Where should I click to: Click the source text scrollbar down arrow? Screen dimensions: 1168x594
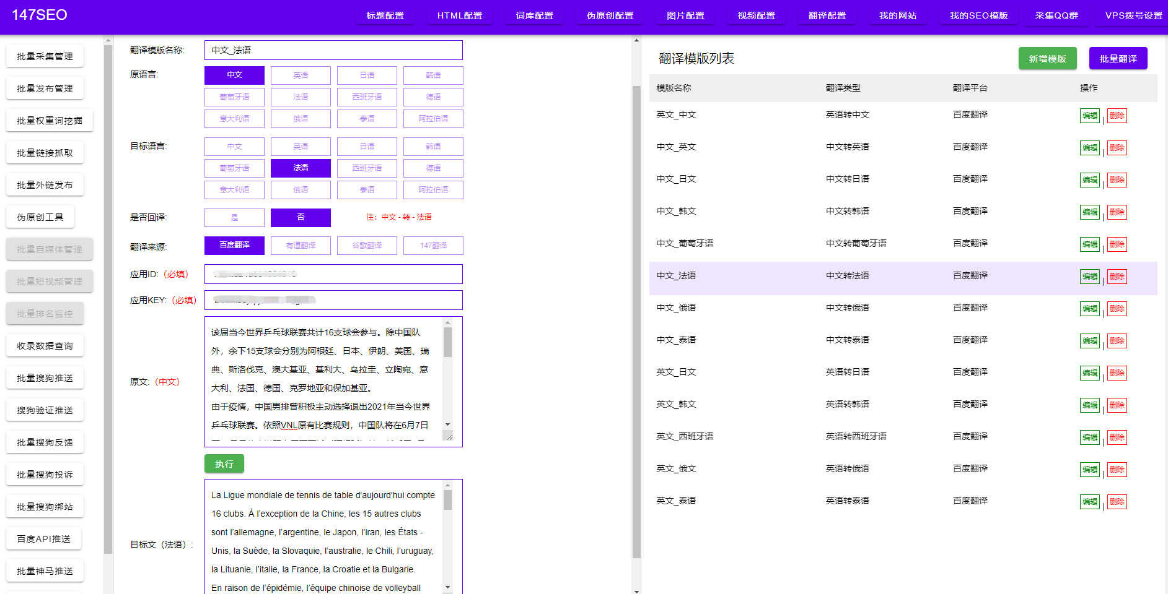tap(447, 424)
